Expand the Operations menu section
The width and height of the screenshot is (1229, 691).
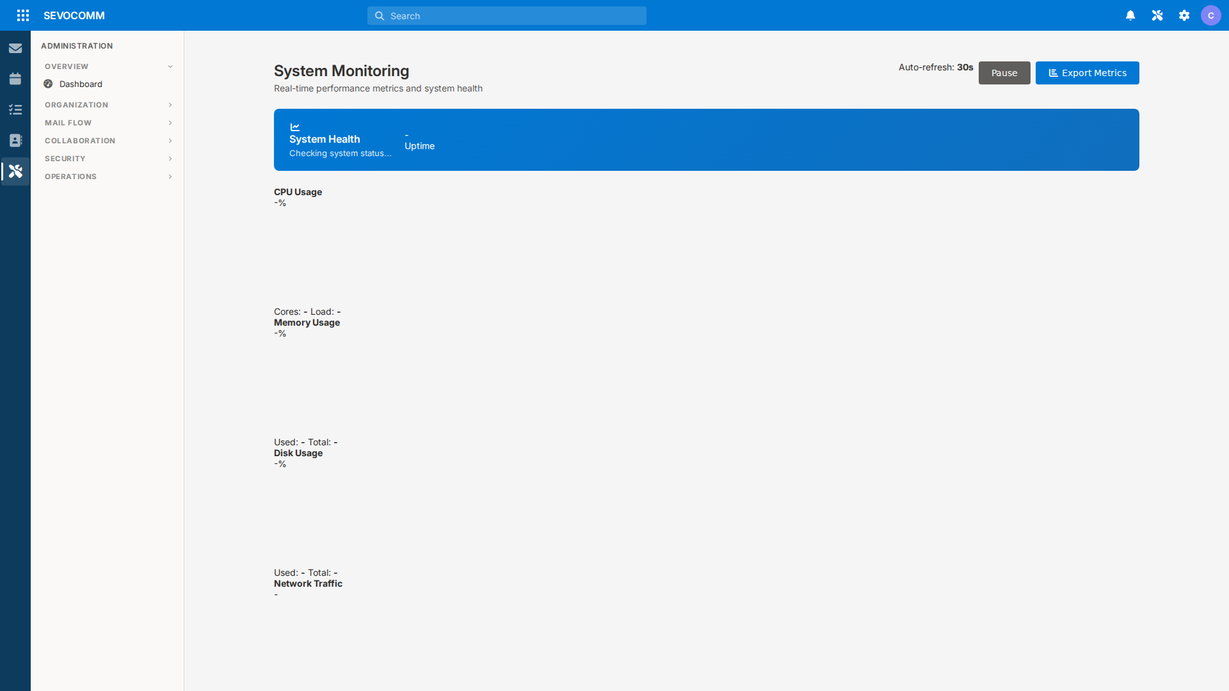(107, 176)
